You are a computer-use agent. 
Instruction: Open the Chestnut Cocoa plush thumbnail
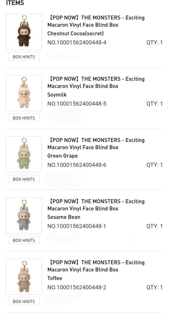point(24,32)
